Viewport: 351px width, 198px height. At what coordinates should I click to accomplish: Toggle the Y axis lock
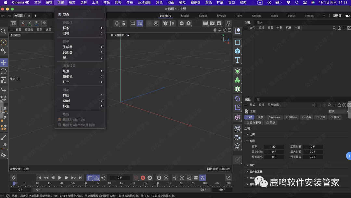pos(30,23)
